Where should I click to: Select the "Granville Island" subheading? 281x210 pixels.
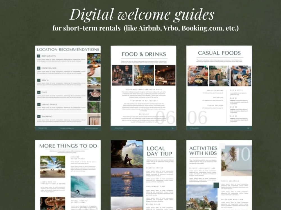click(x=155, y=168)
